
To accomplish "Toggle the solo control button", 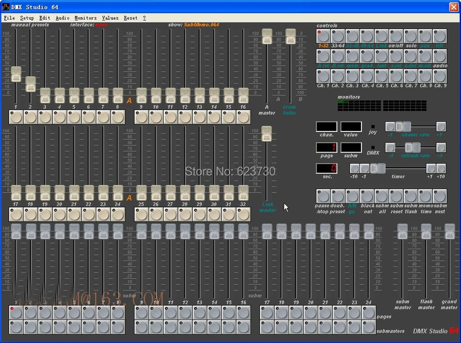I will point(411,36).
